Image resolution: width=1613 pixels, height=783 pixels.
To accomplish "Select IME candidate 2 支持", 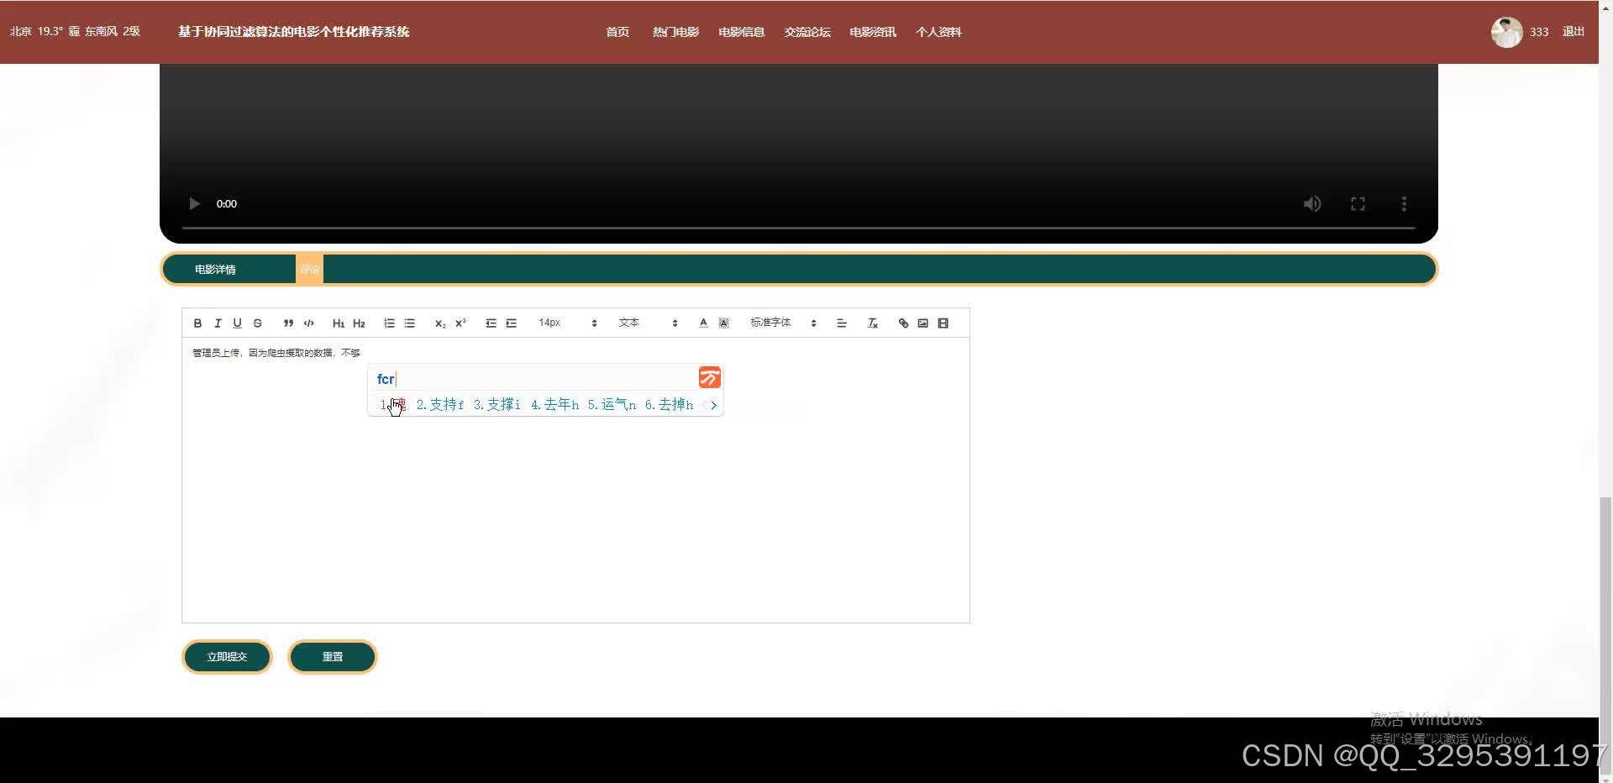I will [x=439, y=405].
